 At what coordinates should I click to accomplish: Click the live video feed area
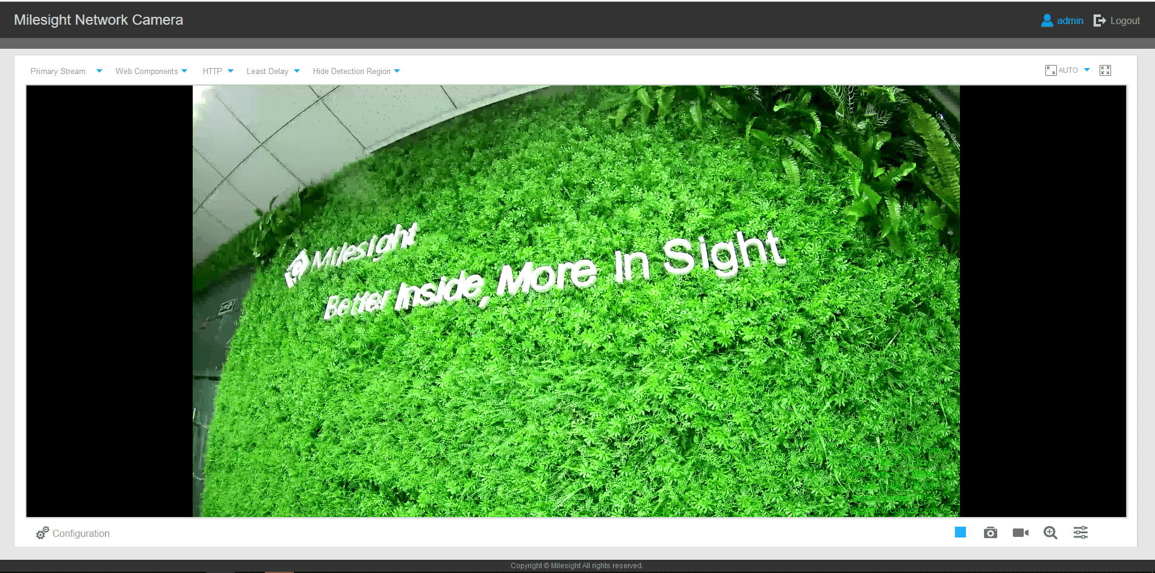576,301
